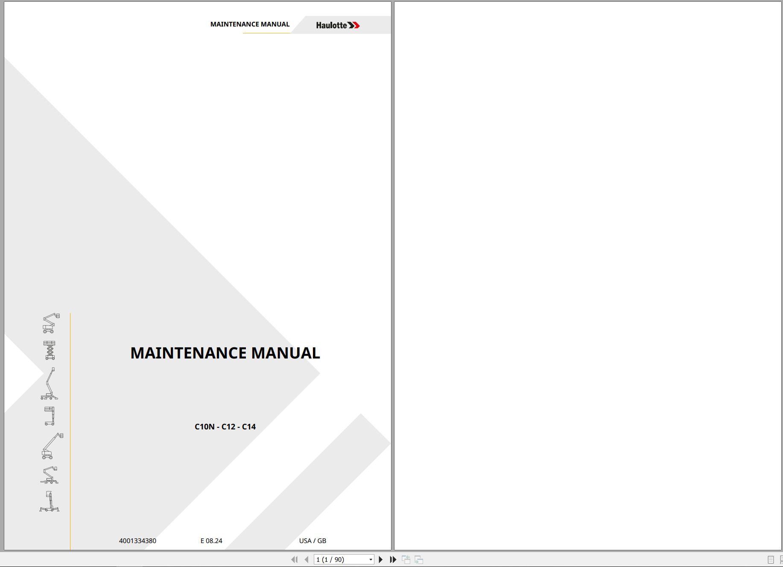Click the small boom pictogram, sixth in the column
The image size is (783, 567).
(50, 475)
